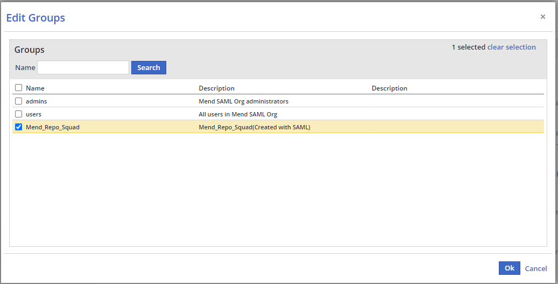Click the rightmost Description column header
Viewport: 558px width, 284px height.
pyautogui.click(x=389, y=88)
